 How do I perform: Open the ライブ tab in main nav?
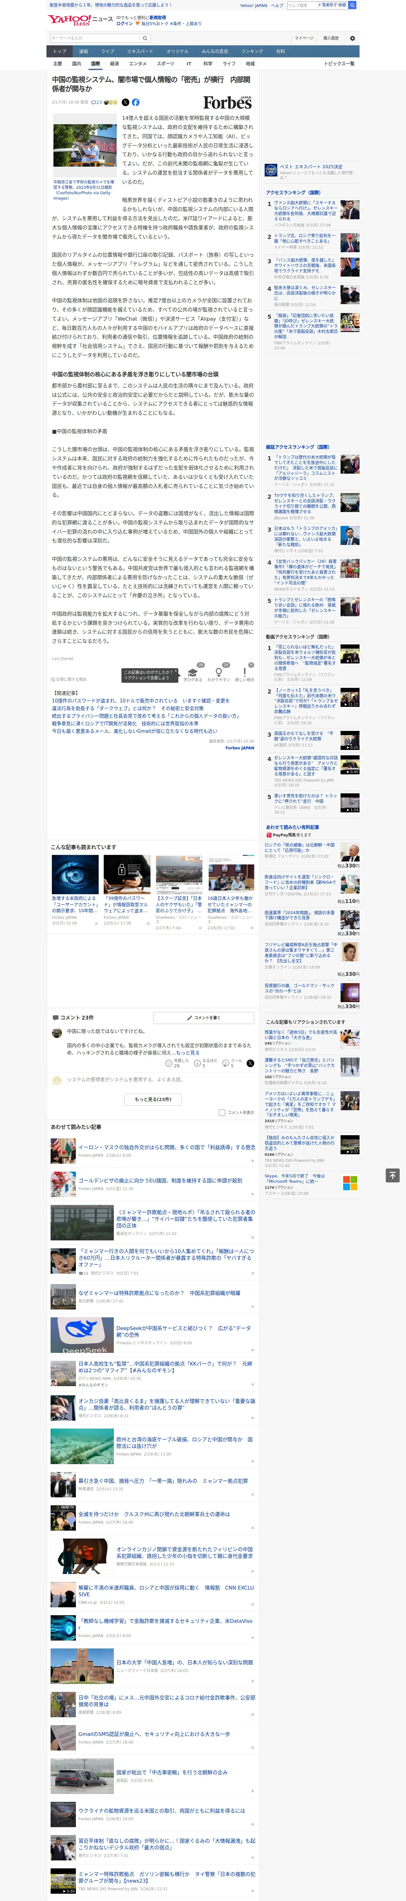click(108, 52)
